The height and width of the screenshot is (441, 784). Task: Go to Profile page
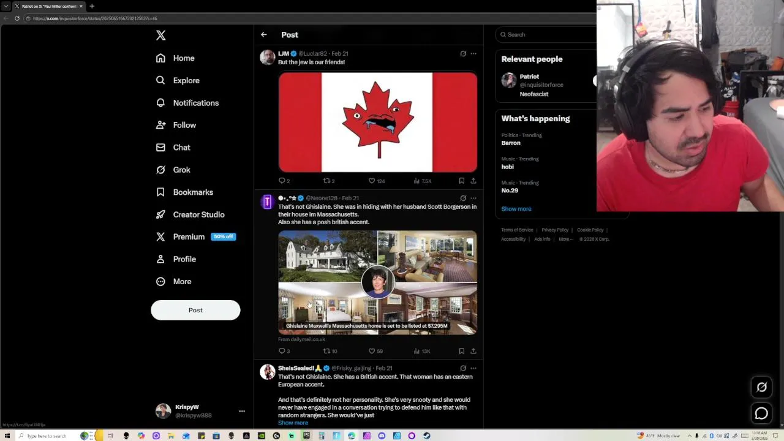click(x=176, y=259)
